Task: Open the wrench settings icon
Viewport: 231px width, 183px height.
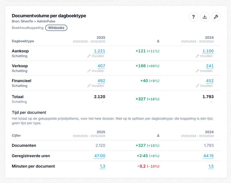Action: (x=216, y=17)
